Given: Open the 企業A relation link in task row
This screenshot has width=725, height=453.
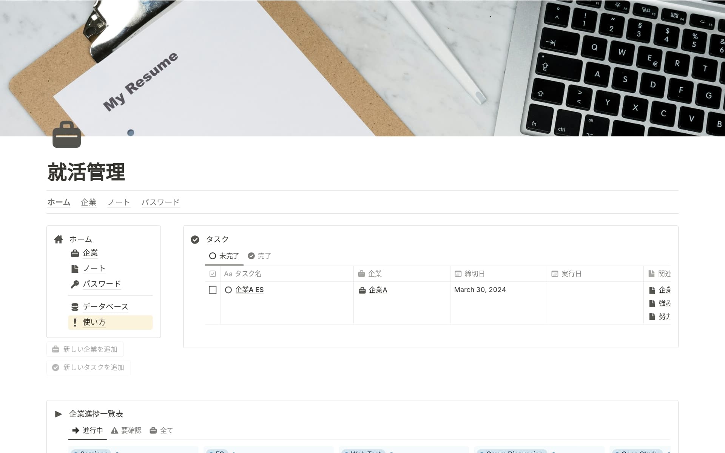Looking at the screenshot, I should tap(378, 290).
